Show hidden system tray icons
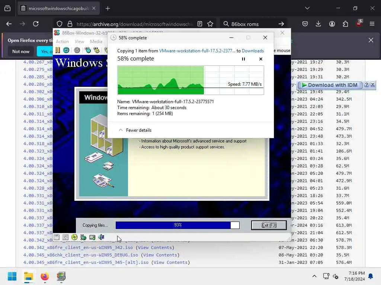 (314, 276)
